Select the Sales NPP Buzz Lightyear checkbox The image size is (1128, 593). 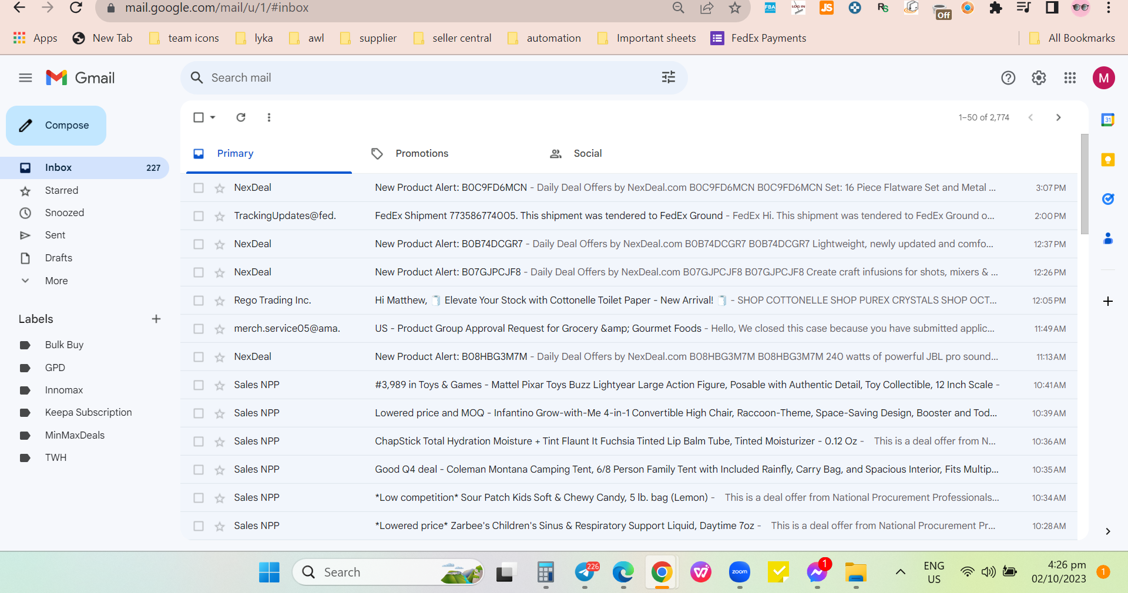[199, 385]
